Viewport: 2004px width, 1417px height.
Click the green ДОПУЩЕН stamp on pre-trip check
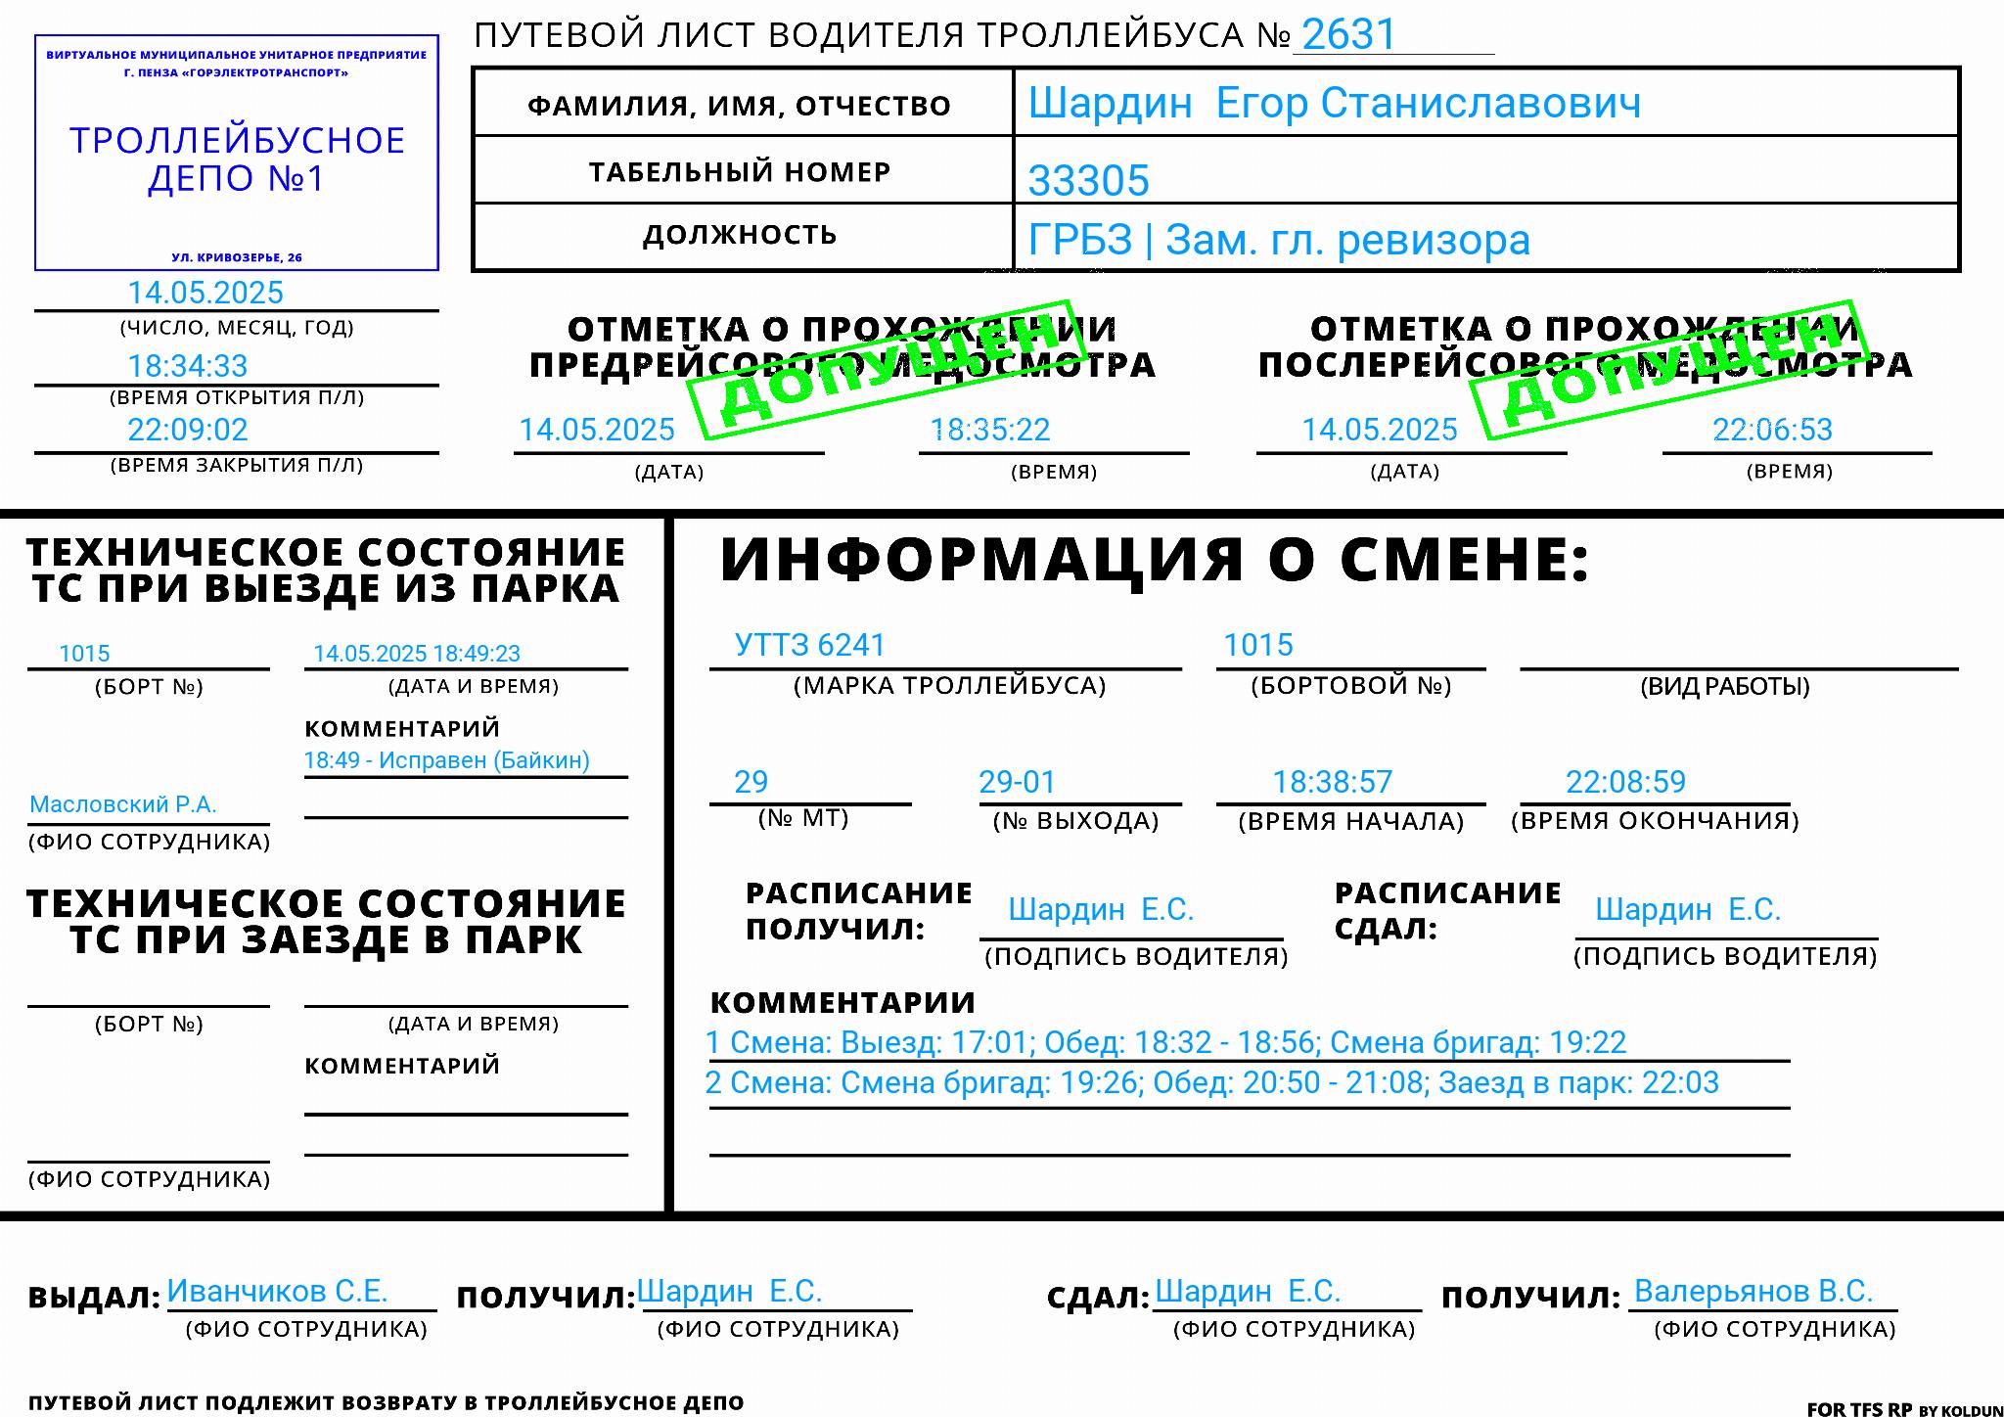point(888,370)
